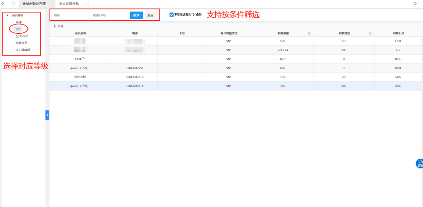
Task: Expand the 剩余余额 column header arrow
Action: [309, 33]
